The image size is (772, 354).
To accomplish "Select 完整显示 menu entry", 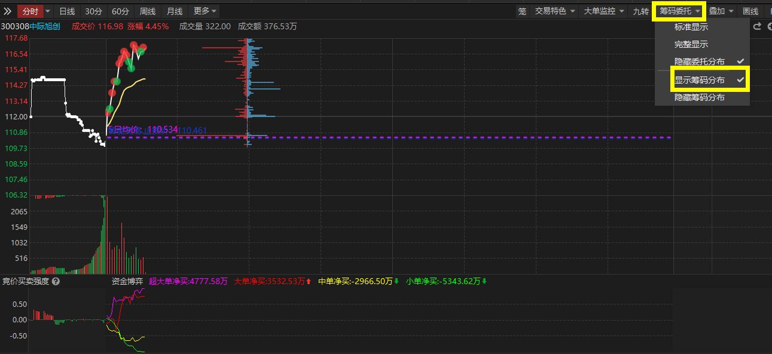I will [691, 44].
